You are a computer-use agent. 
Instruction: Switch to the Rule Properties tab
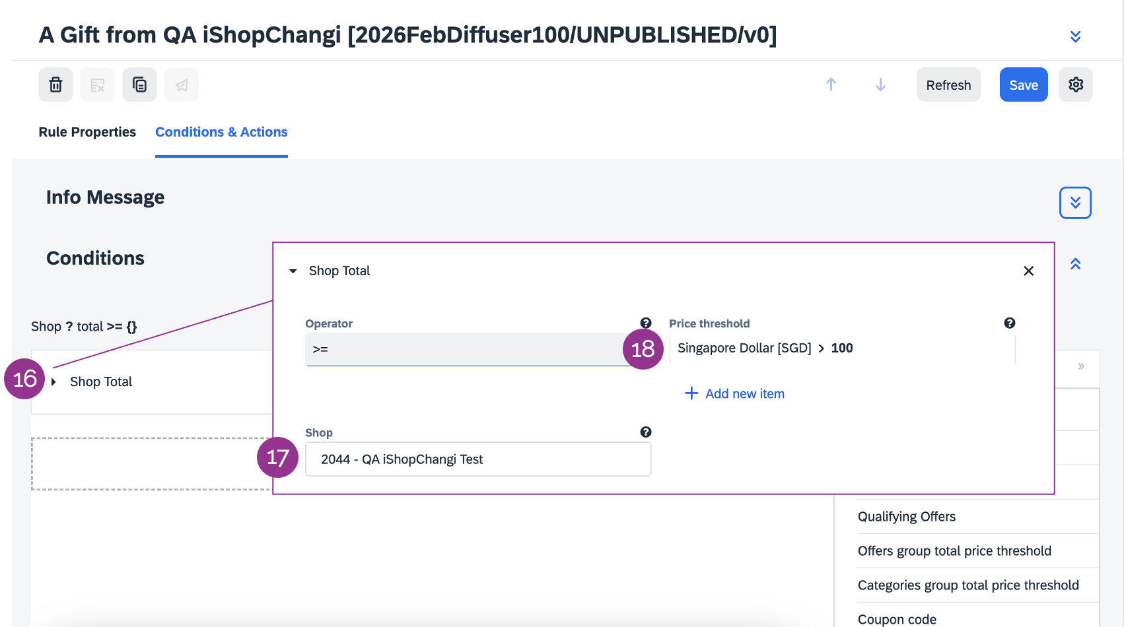pyautogui.click(x=87, y=132)
